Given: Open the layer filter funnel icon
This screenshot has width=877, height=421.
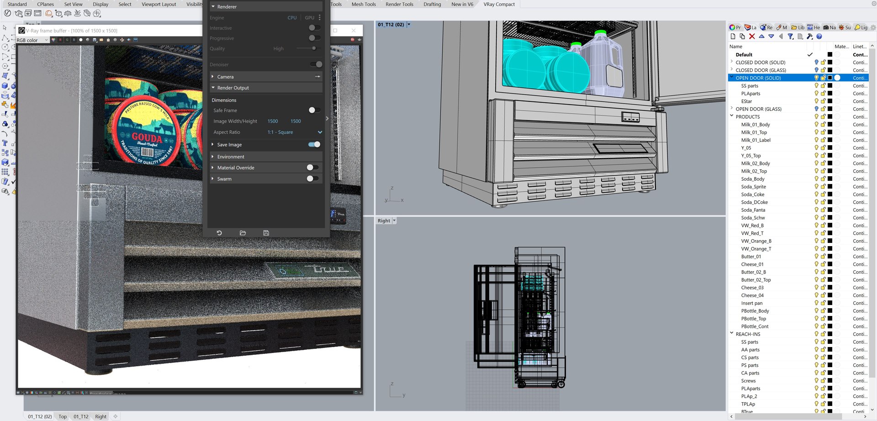Looking at the screenshot, I should tap(790, 37).
